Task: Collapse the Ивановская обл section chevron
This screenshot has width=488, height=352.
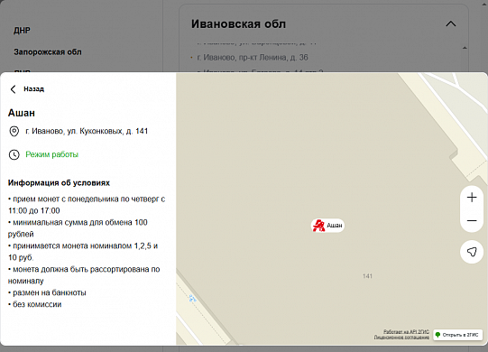Action: coord(451,23)
